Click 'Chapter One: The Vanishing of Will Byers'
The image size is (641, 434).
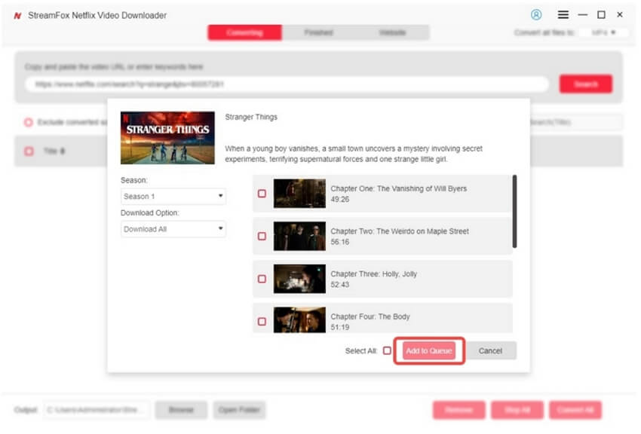click(399, 188)
